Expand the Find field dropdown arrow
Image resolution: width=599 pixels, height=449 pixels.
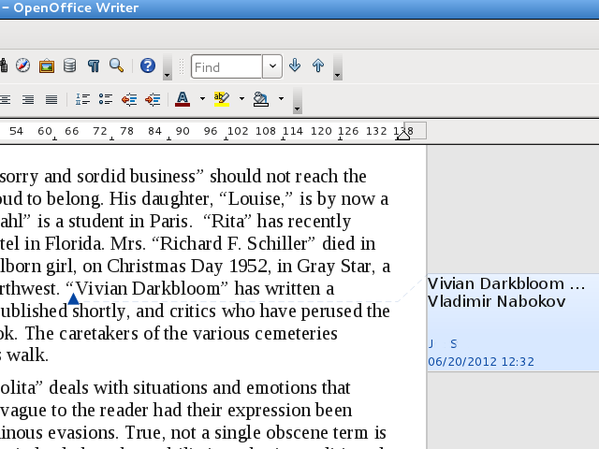(272, 66)
